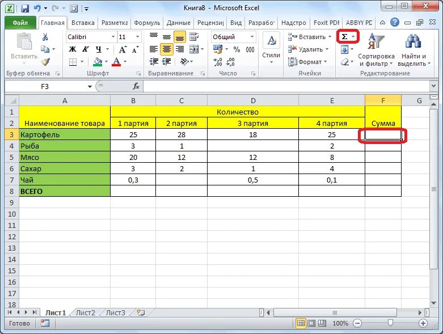Click the zoom in plus button
The width and height of the screenshot is (443, 334).
[423, 323]
